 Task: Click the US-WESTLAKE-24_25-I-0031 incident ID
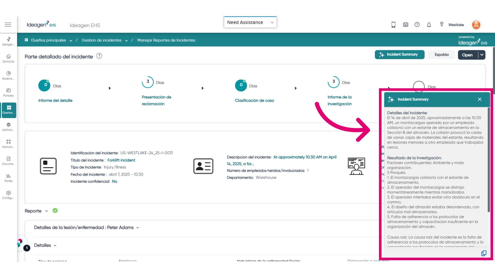(147, 153)
